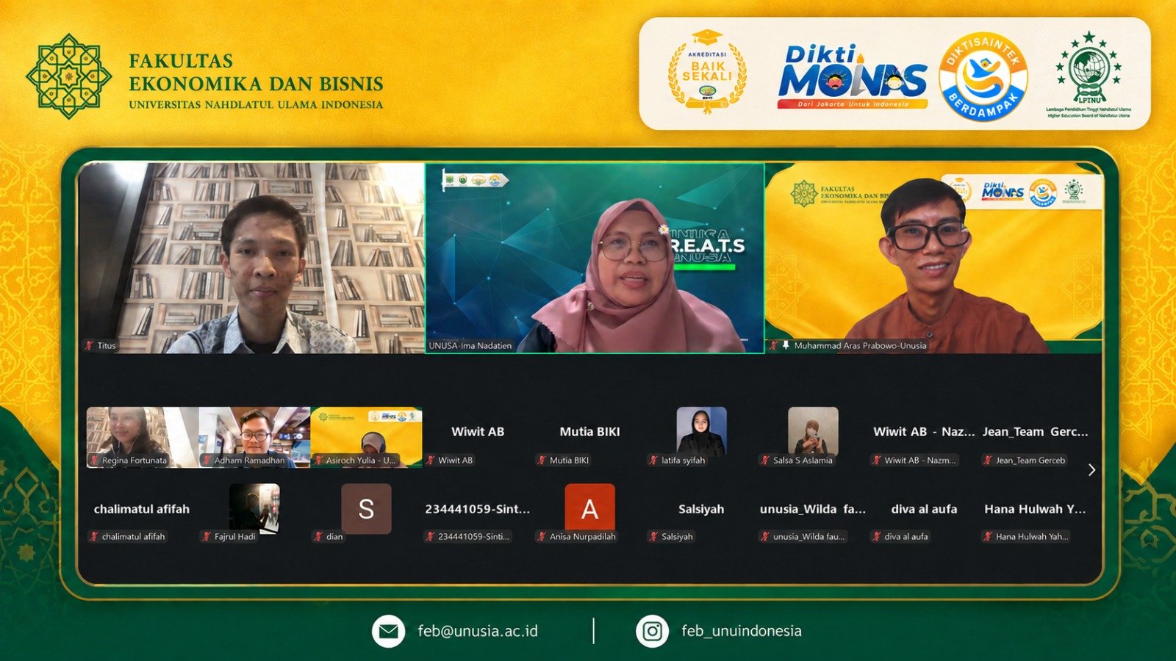Screen dimensions: 1176x661
Task: Click the muted mic icon beside chalimatul afifah label
Action: (x=94, y=537)
